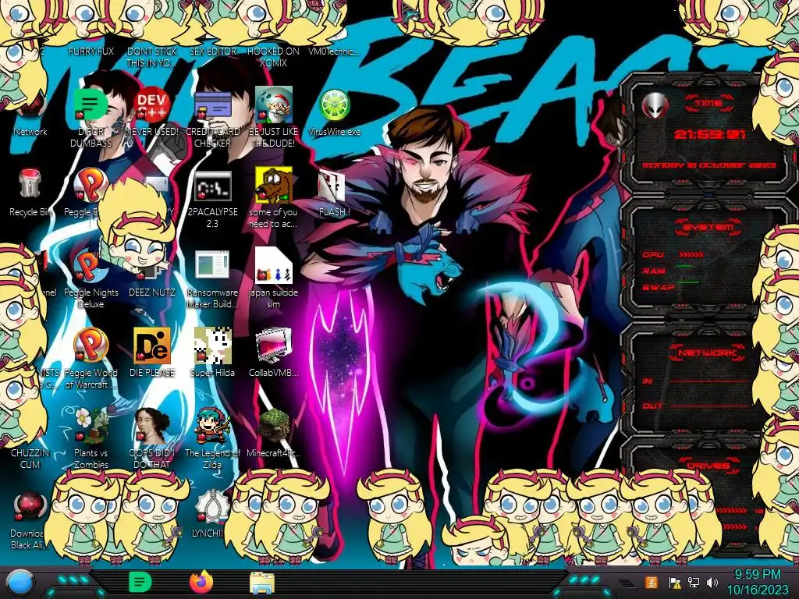Image resolution: width=799 pixels, height=599 pixels.
Task: Click the NETWORK header on the widget
Action: tap(707, 353)
